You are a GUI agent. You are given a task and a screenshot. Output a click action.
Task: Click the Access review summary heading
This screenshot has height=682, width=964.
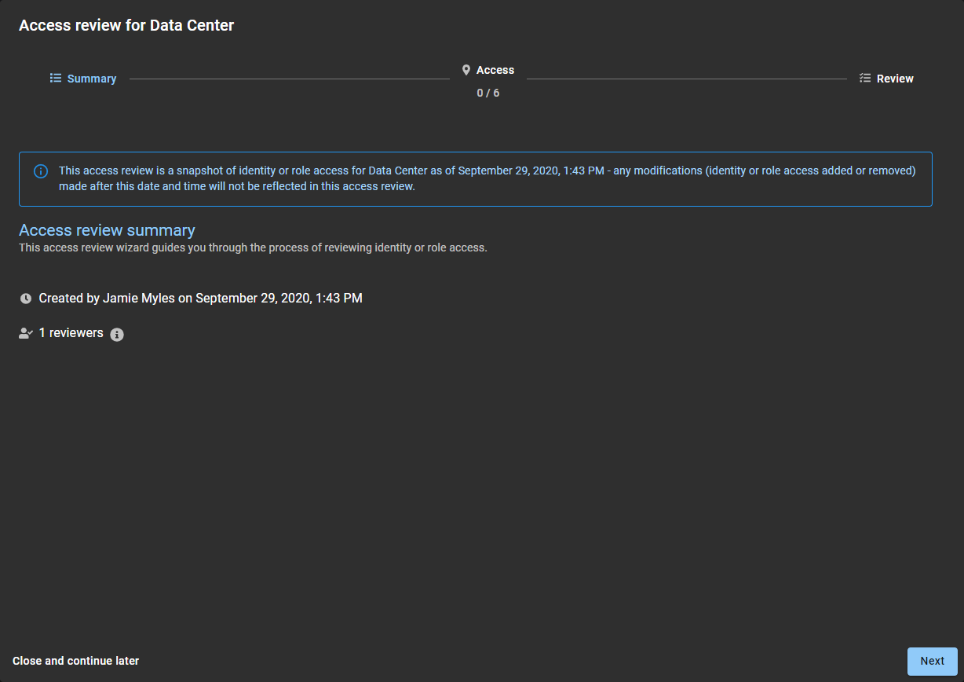(x=107, y=230)
